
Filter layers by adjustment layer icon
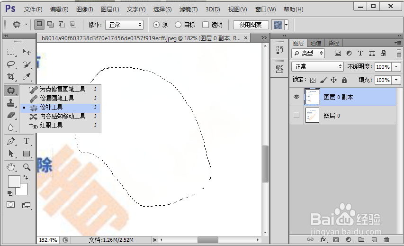coord(349,53)
